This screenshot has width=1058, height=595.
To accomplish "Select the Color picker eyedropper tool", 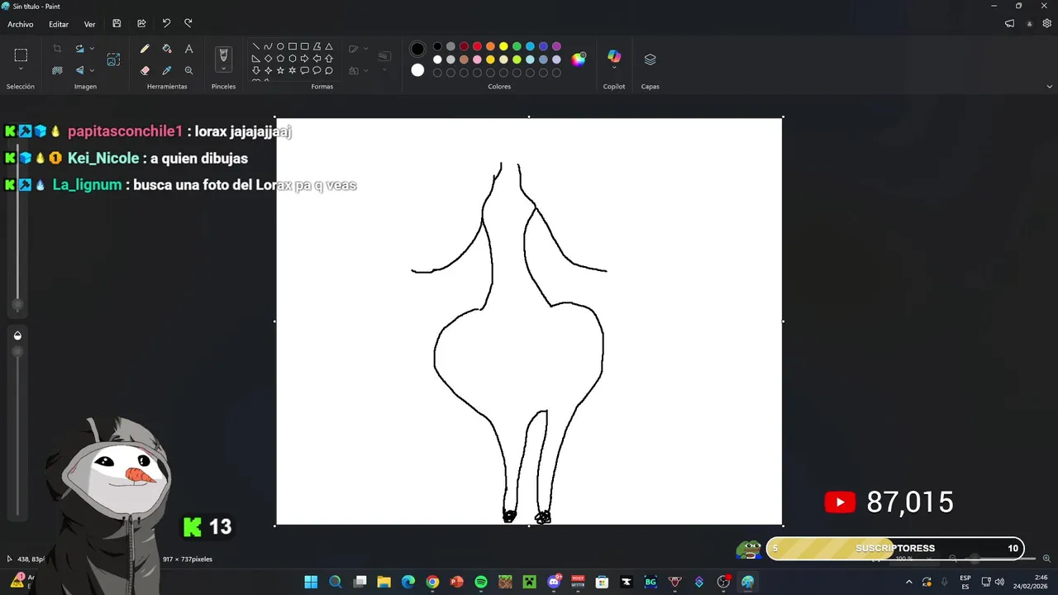I will (x=167, y=71).
